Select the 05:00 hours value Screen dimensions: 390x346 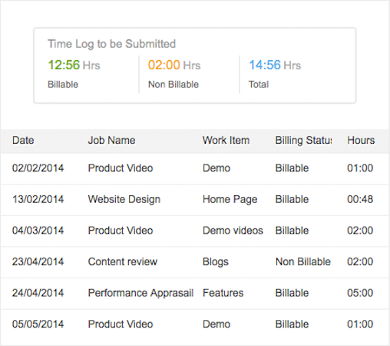[x=360, y=293]
